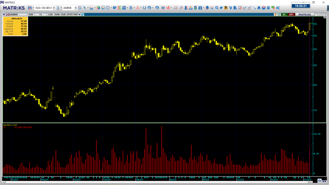Image resolution: width=329 pixels, height=185 pixels.
Task: Click the mail envelope icon on the toolbar
Action: 263,7
